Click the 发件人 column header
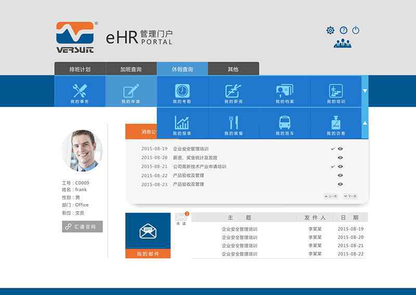Viewport: 416px width, 295px height. point(315,217)
